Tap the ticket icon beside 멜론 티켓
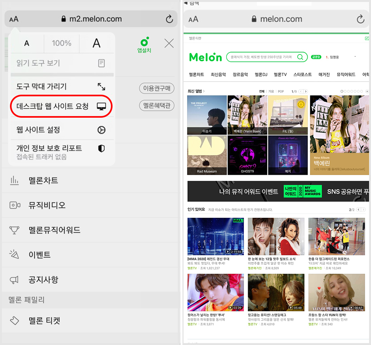This screenshot has height=345, width=371. [x=15, y=320]
